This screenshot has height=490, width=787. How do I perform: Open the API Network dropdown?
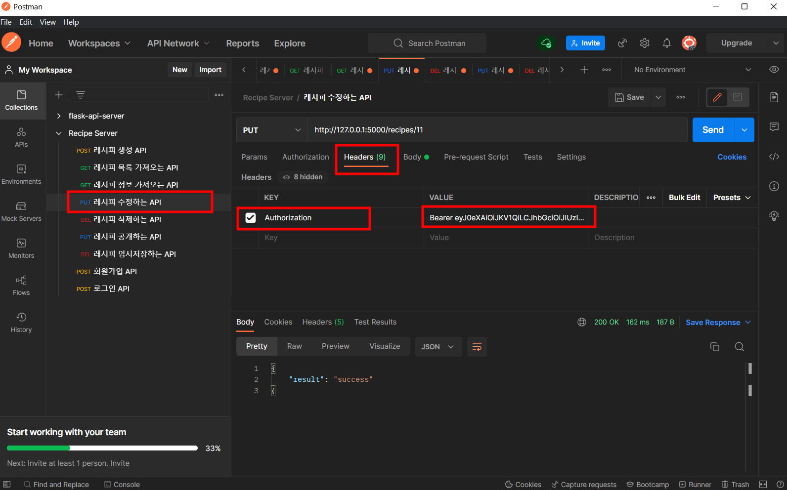[x=178, y=43]
